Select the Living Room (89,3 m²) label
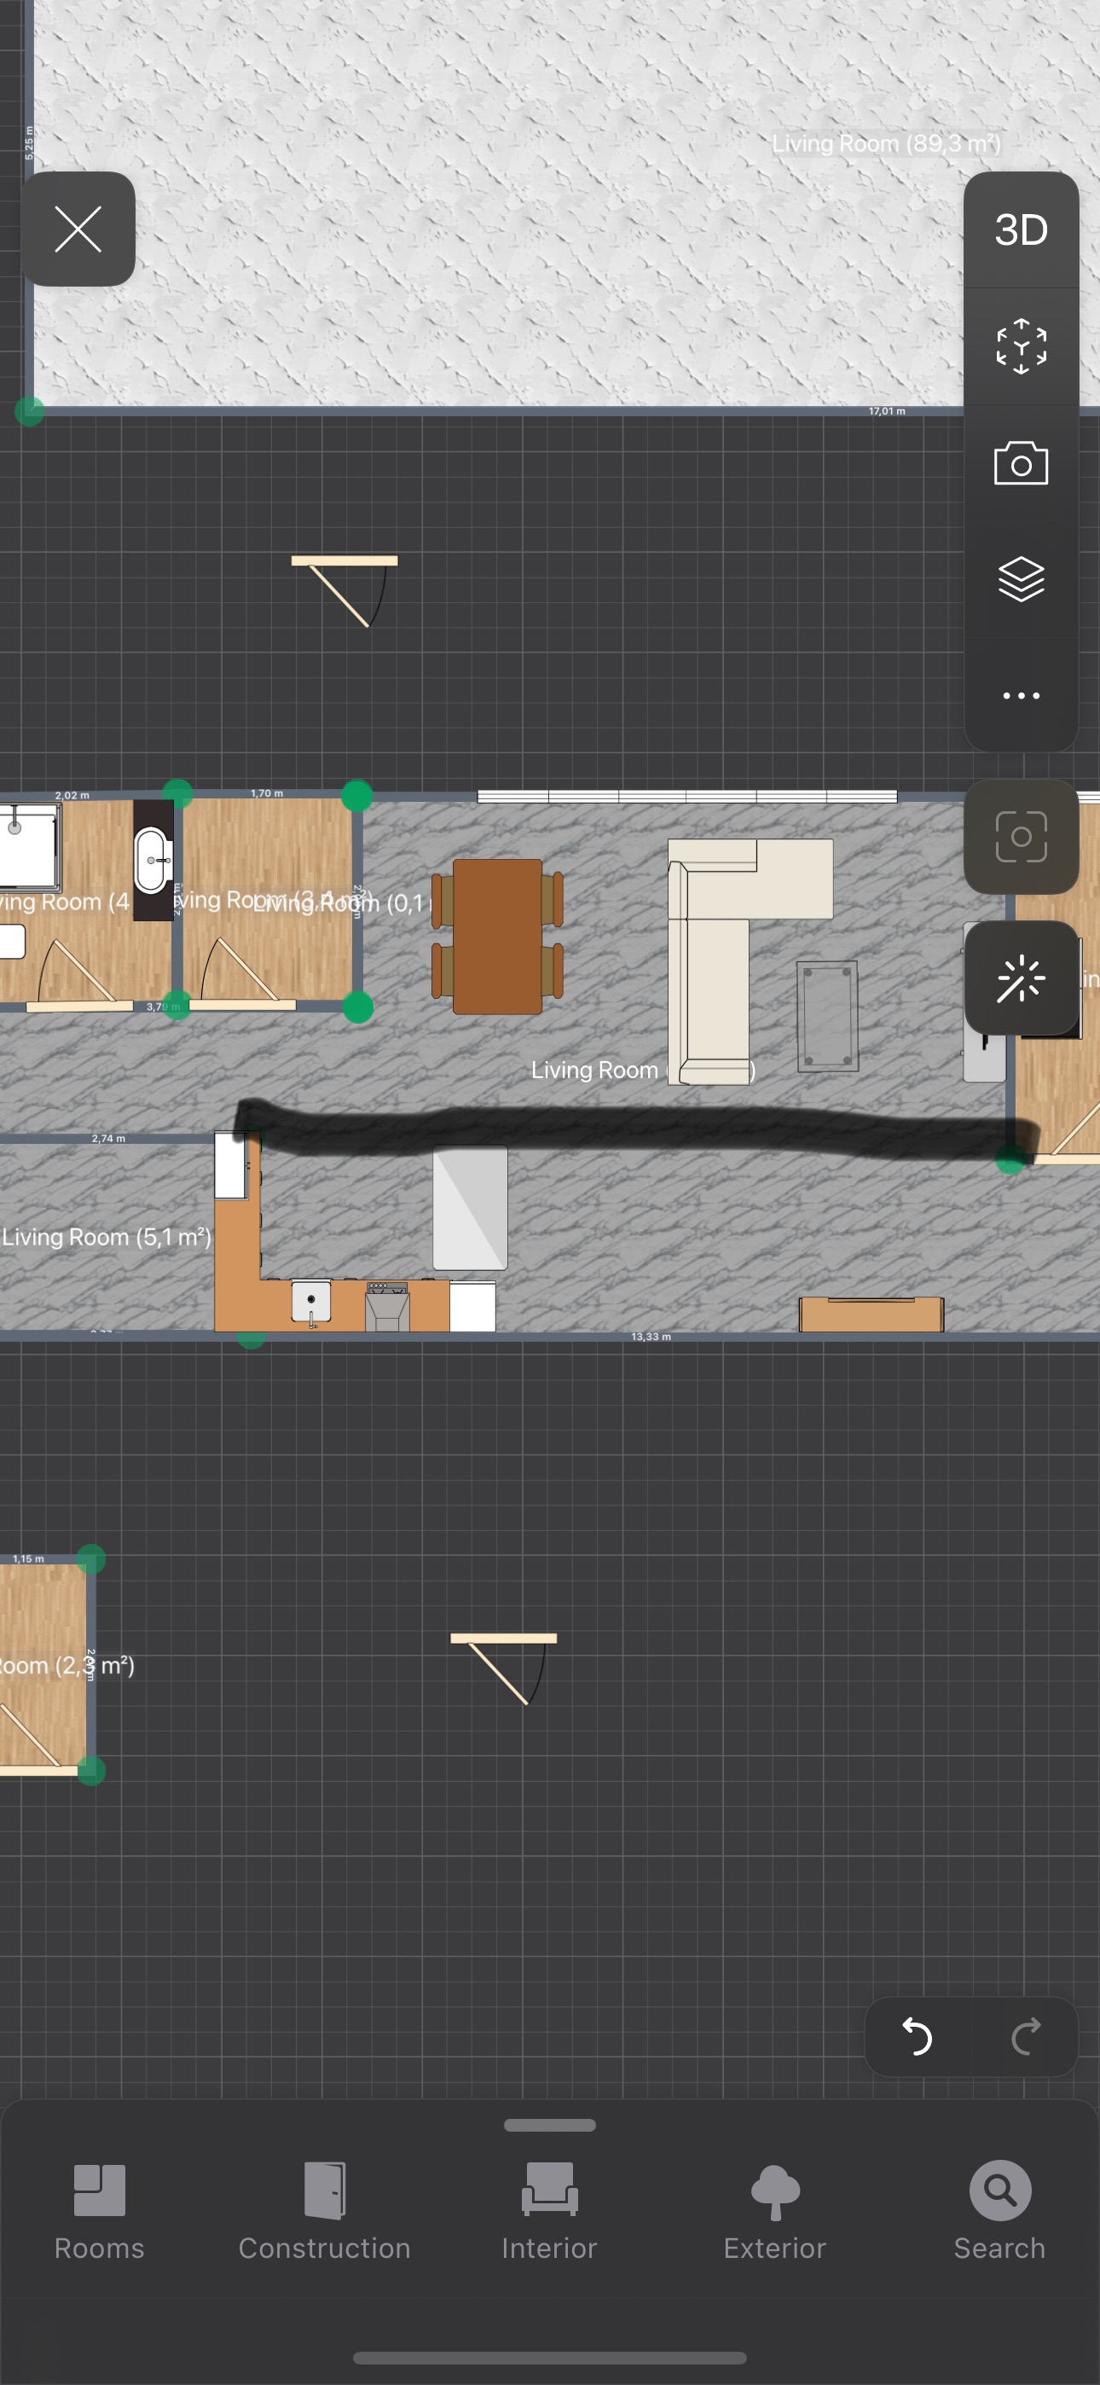 tap(886, 143)
